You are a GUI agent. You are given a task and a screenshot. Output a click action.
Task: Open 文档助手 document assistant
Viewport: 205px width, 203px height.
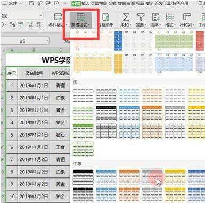[106, 20]
